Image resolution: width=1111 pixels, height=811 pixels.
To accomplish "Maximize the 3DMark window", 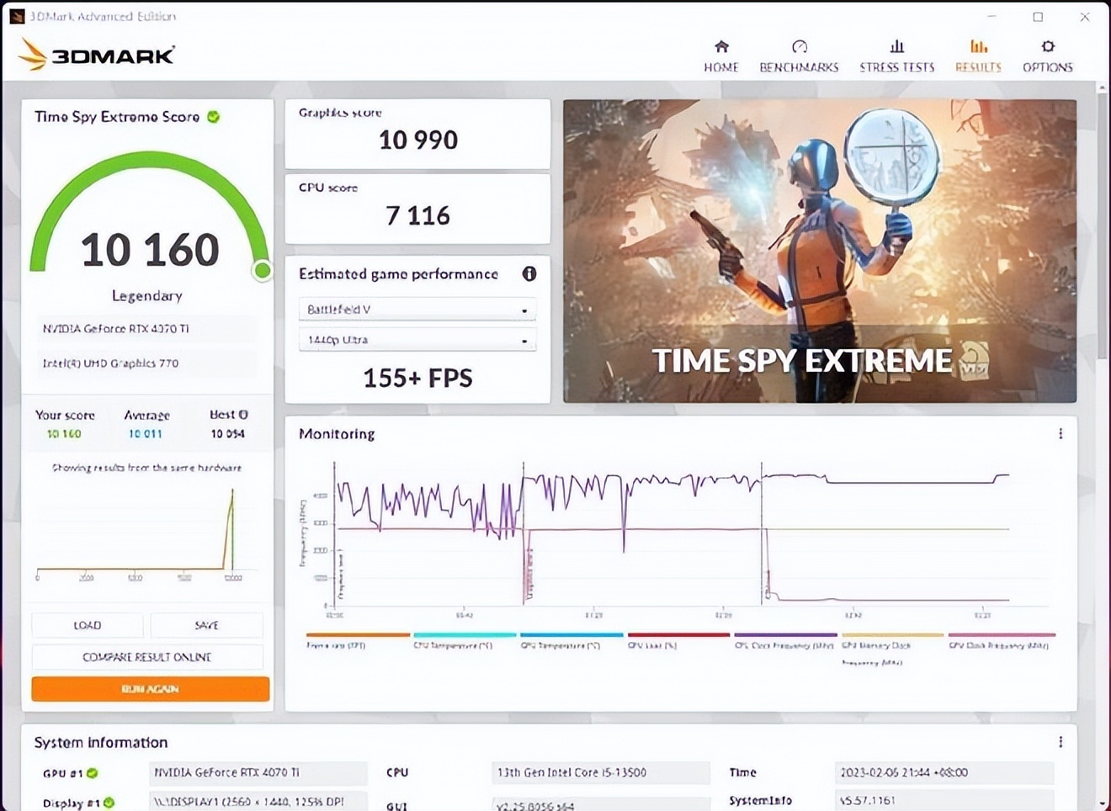I will click(1038, 16).
